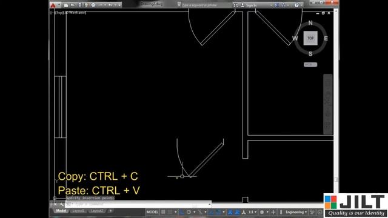388x218 pixels.
Task: Click the annotation scale icon beside 1:1
Action: [244, 212]
